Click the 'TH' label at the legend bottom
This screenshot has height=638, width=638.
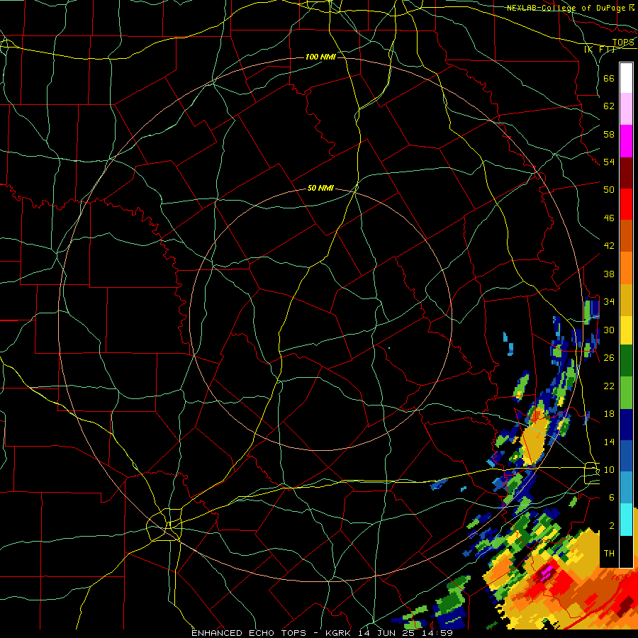(609, 554)
